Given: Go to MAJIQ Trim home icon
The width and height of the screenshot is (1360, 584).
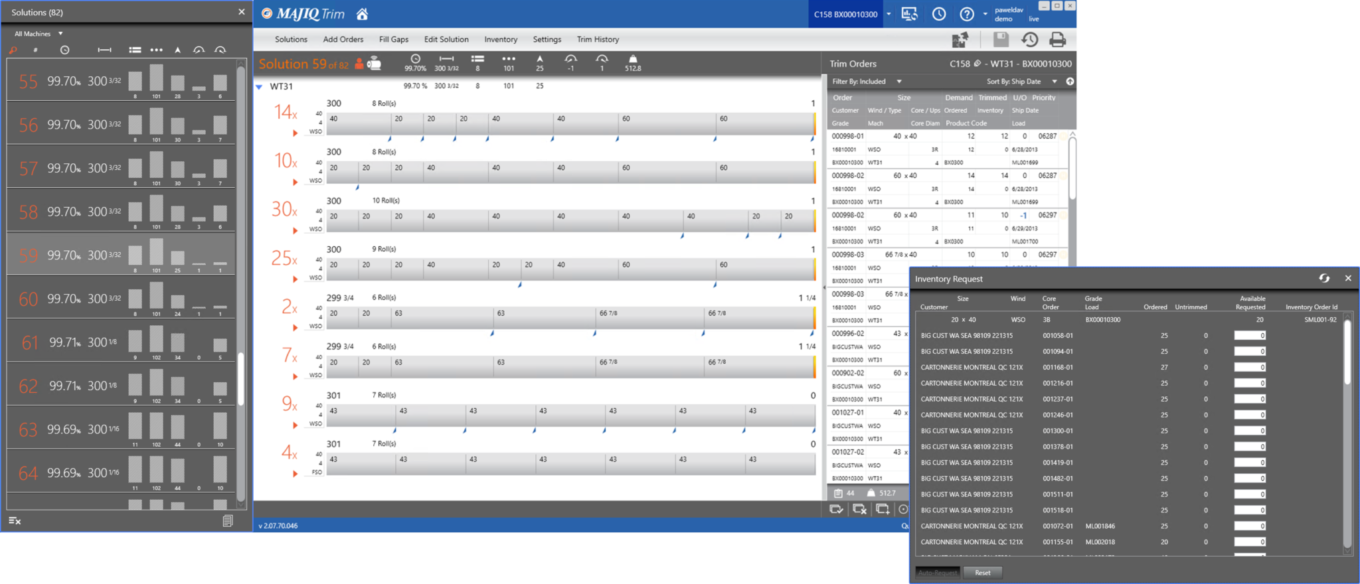Looking at the screenshot, I should click(x=362, y=14).
